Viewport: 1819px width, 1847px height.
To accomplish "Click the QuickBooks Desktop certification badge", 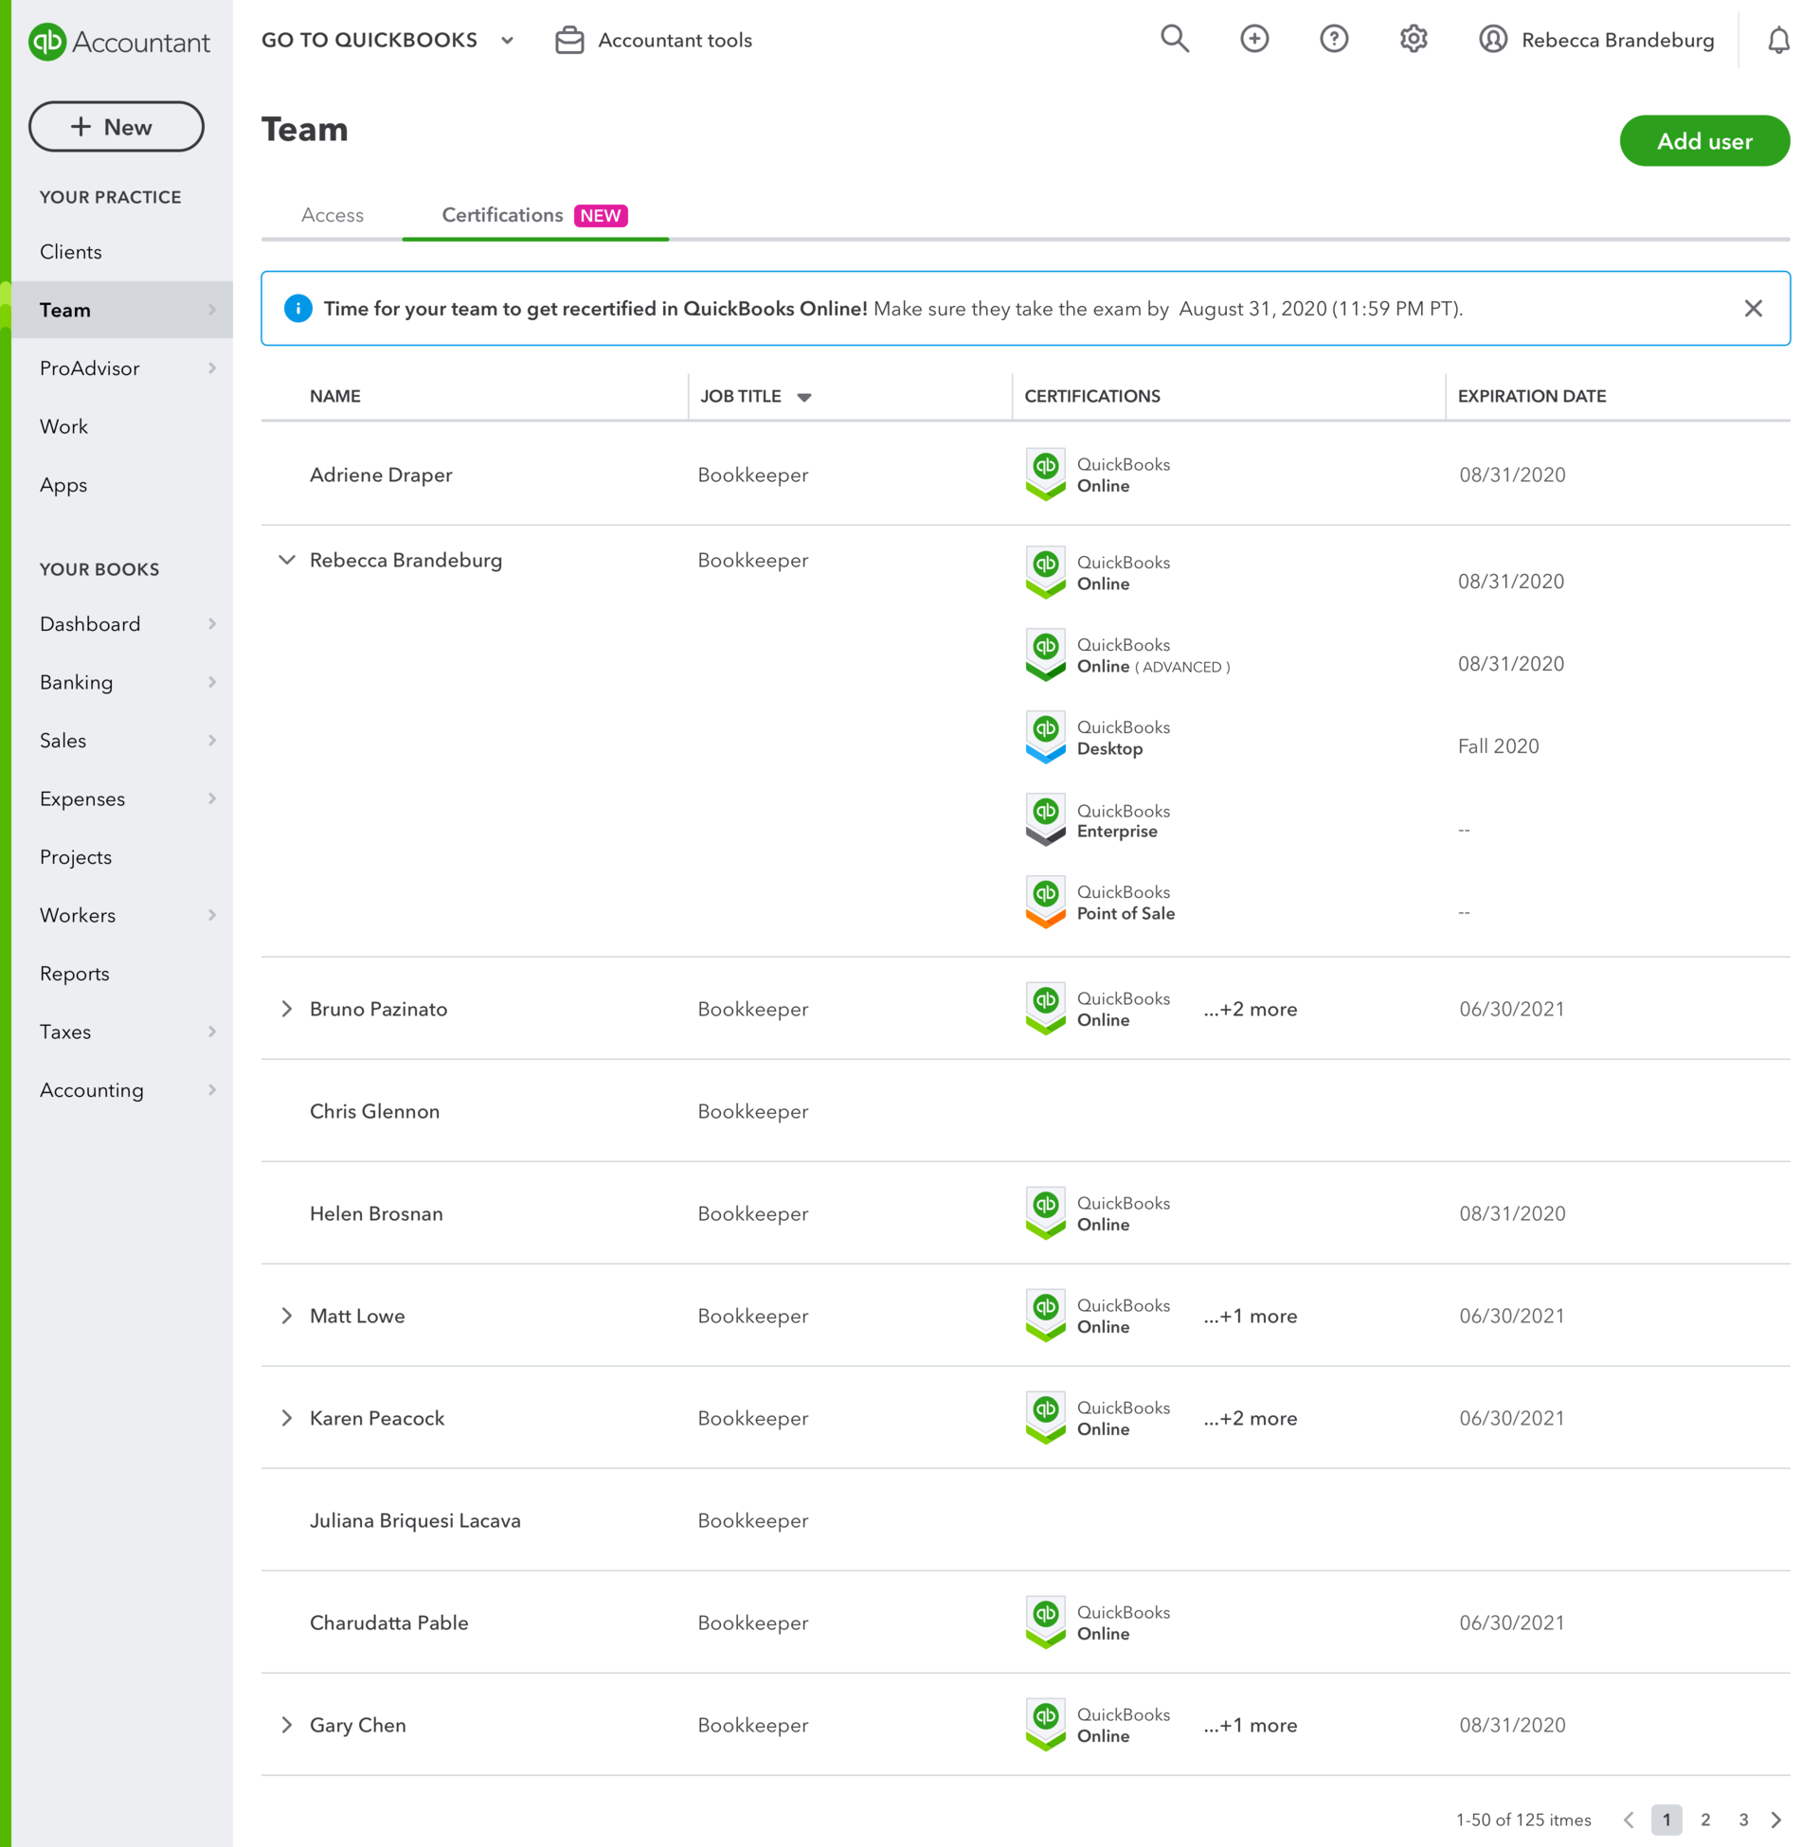I will (1045, 737).
